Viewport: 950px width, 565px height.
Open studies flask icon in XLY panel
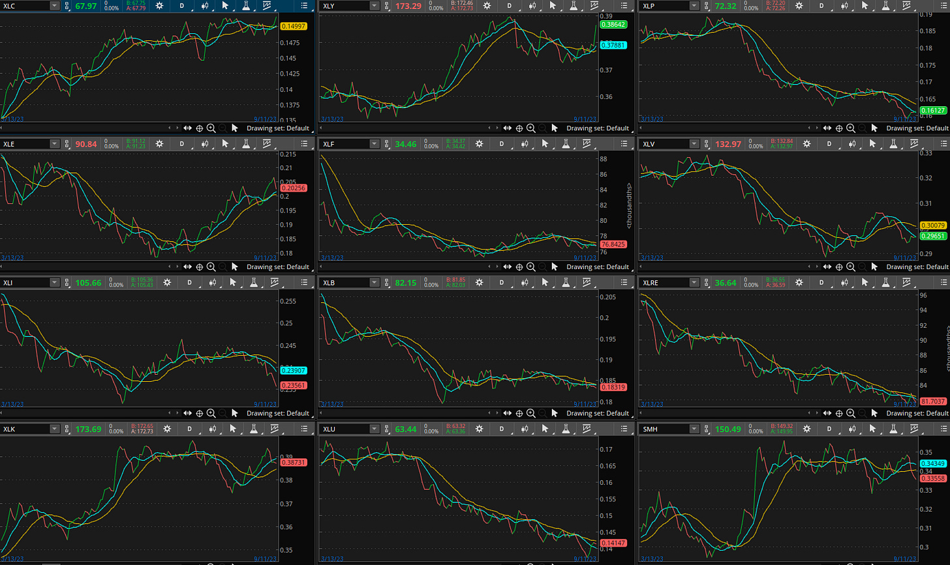574,6
